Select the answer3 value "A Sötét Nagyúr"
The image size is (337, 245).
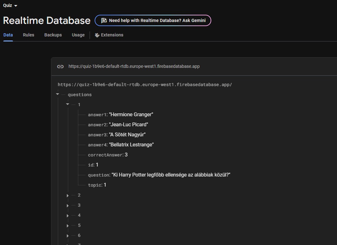[x=127, y=135]
